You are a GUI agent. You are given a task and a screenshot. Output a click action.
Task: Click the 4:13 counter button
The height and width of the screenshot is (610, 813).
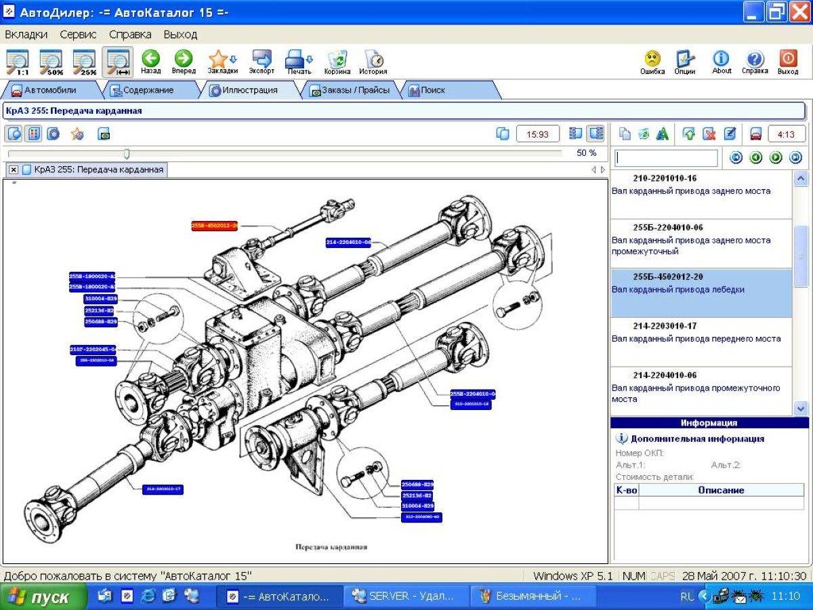point(787,134)
